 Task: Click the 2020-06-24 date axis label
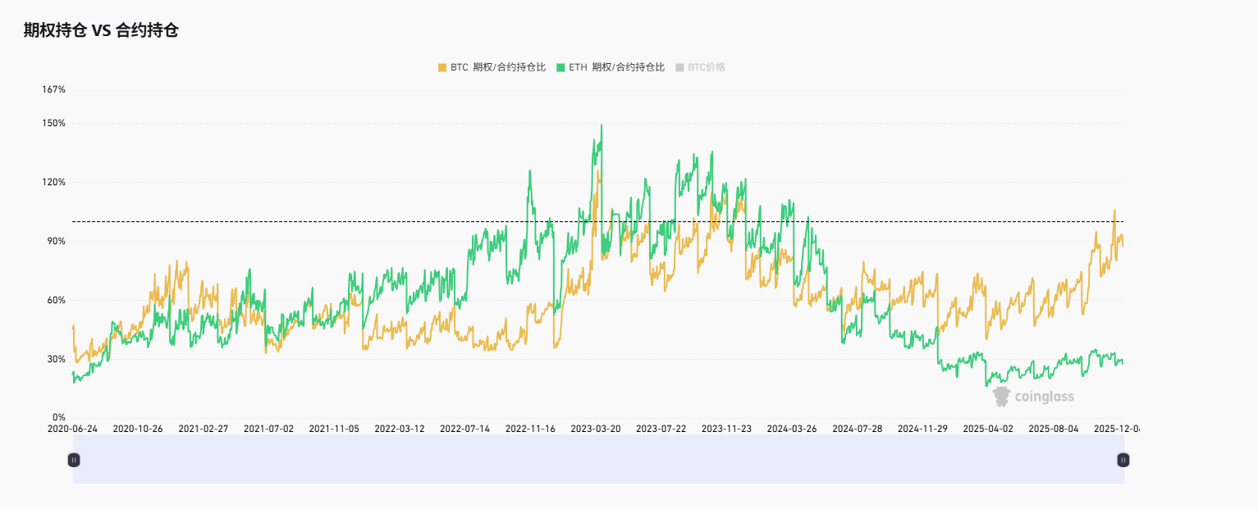[72, 429]
